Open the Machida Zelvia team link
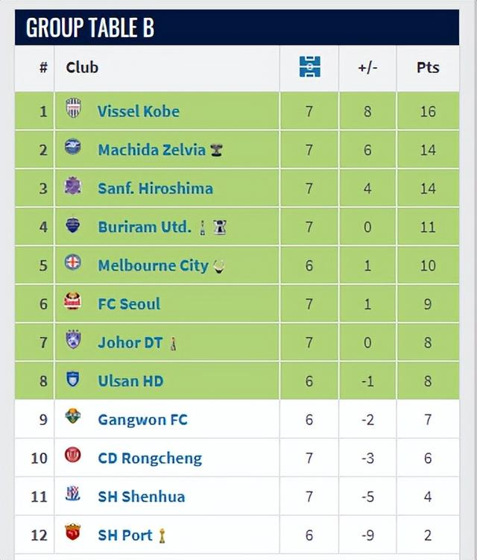 point(151,149)
